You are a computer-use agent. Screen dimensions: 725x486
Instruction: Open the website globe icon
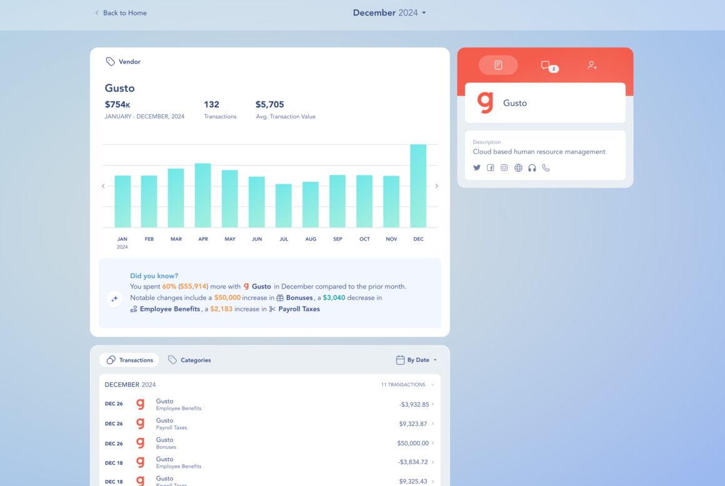pyautogui.click(x=518, y=167)
